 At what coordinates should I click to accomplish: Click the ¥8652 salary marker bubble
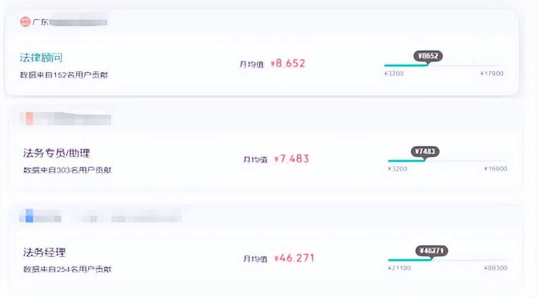point(428,56)
